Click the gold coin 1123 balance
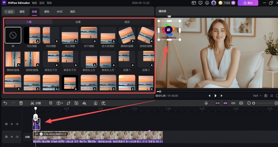 pos(225,3)
